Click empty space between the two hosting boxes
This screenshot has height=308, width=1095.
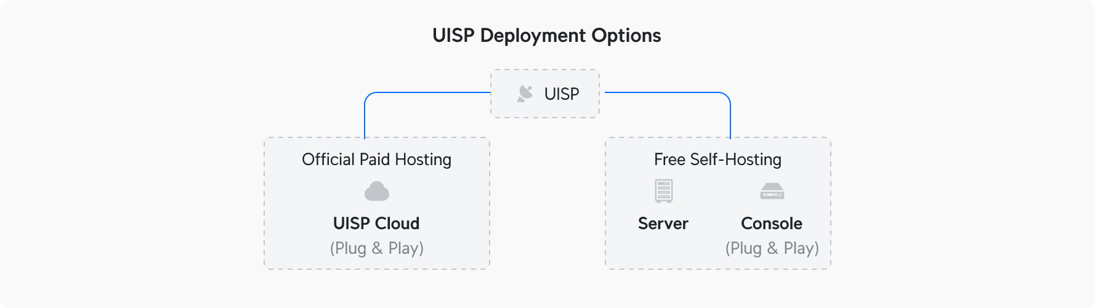pos(547,203)
